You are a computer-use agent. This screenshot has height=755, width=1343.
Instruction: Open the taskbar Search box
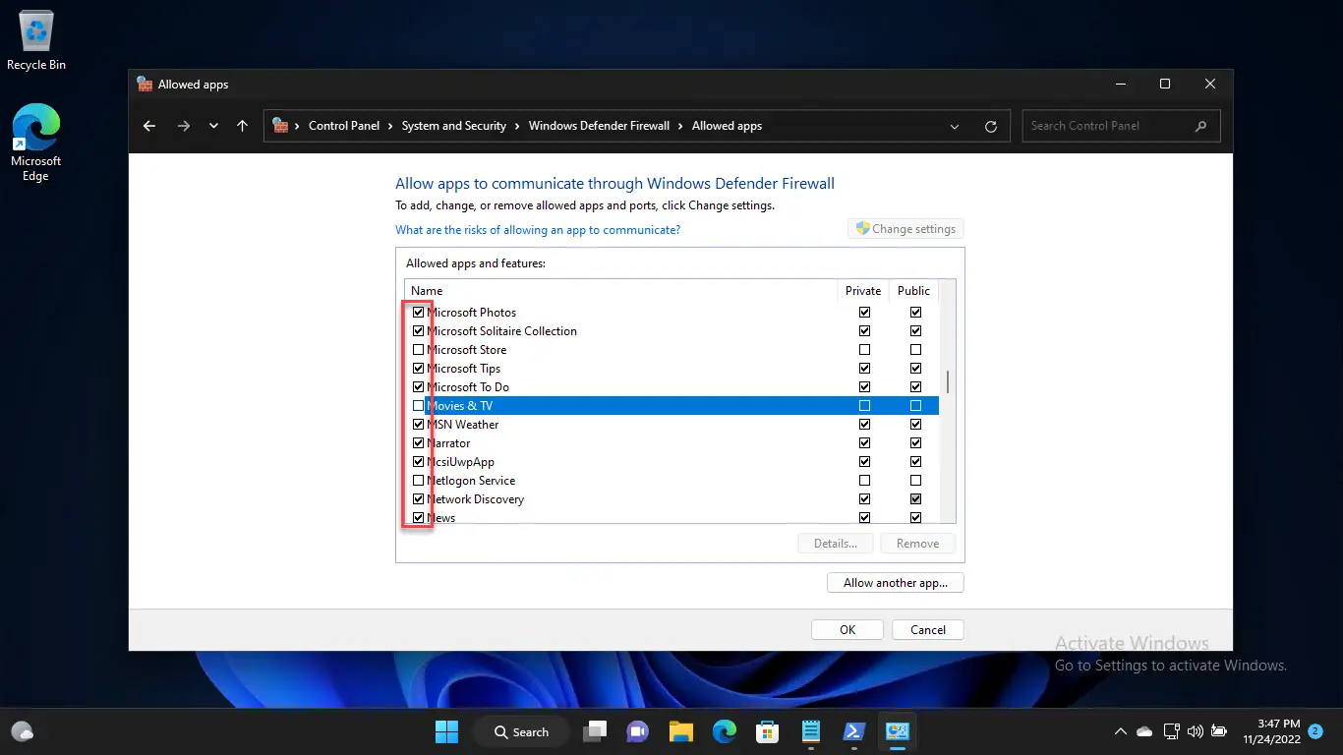coord(521,731)
